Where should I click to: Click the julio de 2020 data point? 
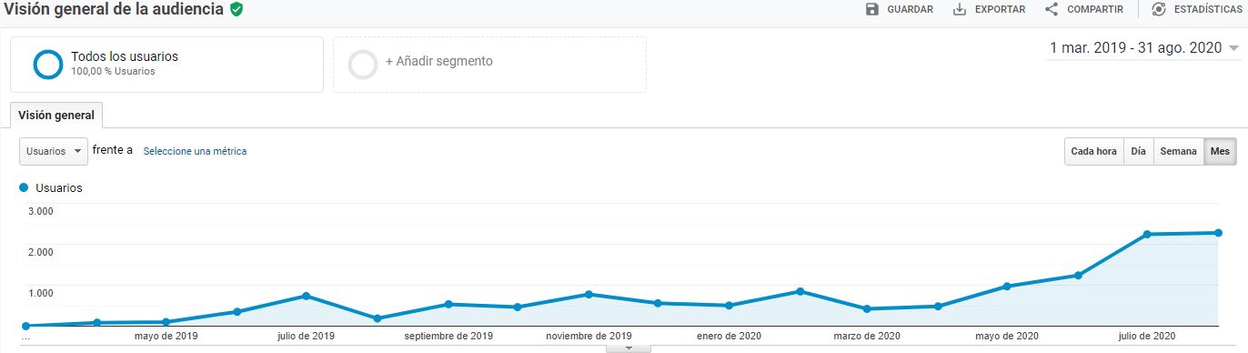(x=1148, y=234)
